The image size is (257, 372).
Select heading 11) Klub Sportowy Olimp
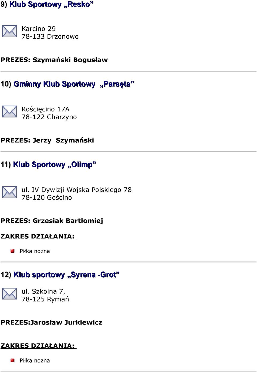[48, 164]
